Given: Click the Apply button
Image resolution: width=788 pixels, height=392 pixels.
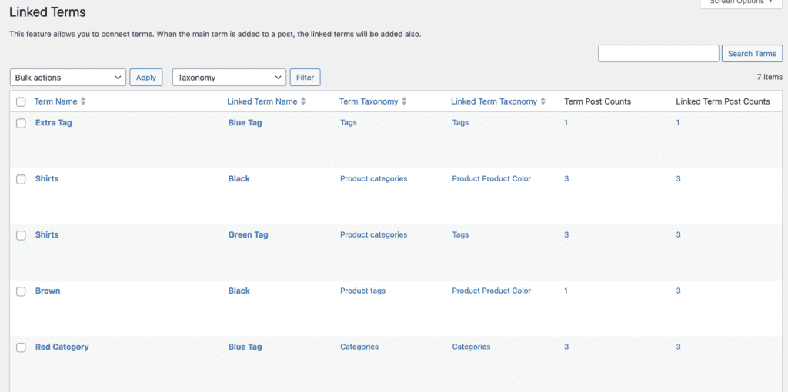Looking at the screenshot, I should 146,78.
